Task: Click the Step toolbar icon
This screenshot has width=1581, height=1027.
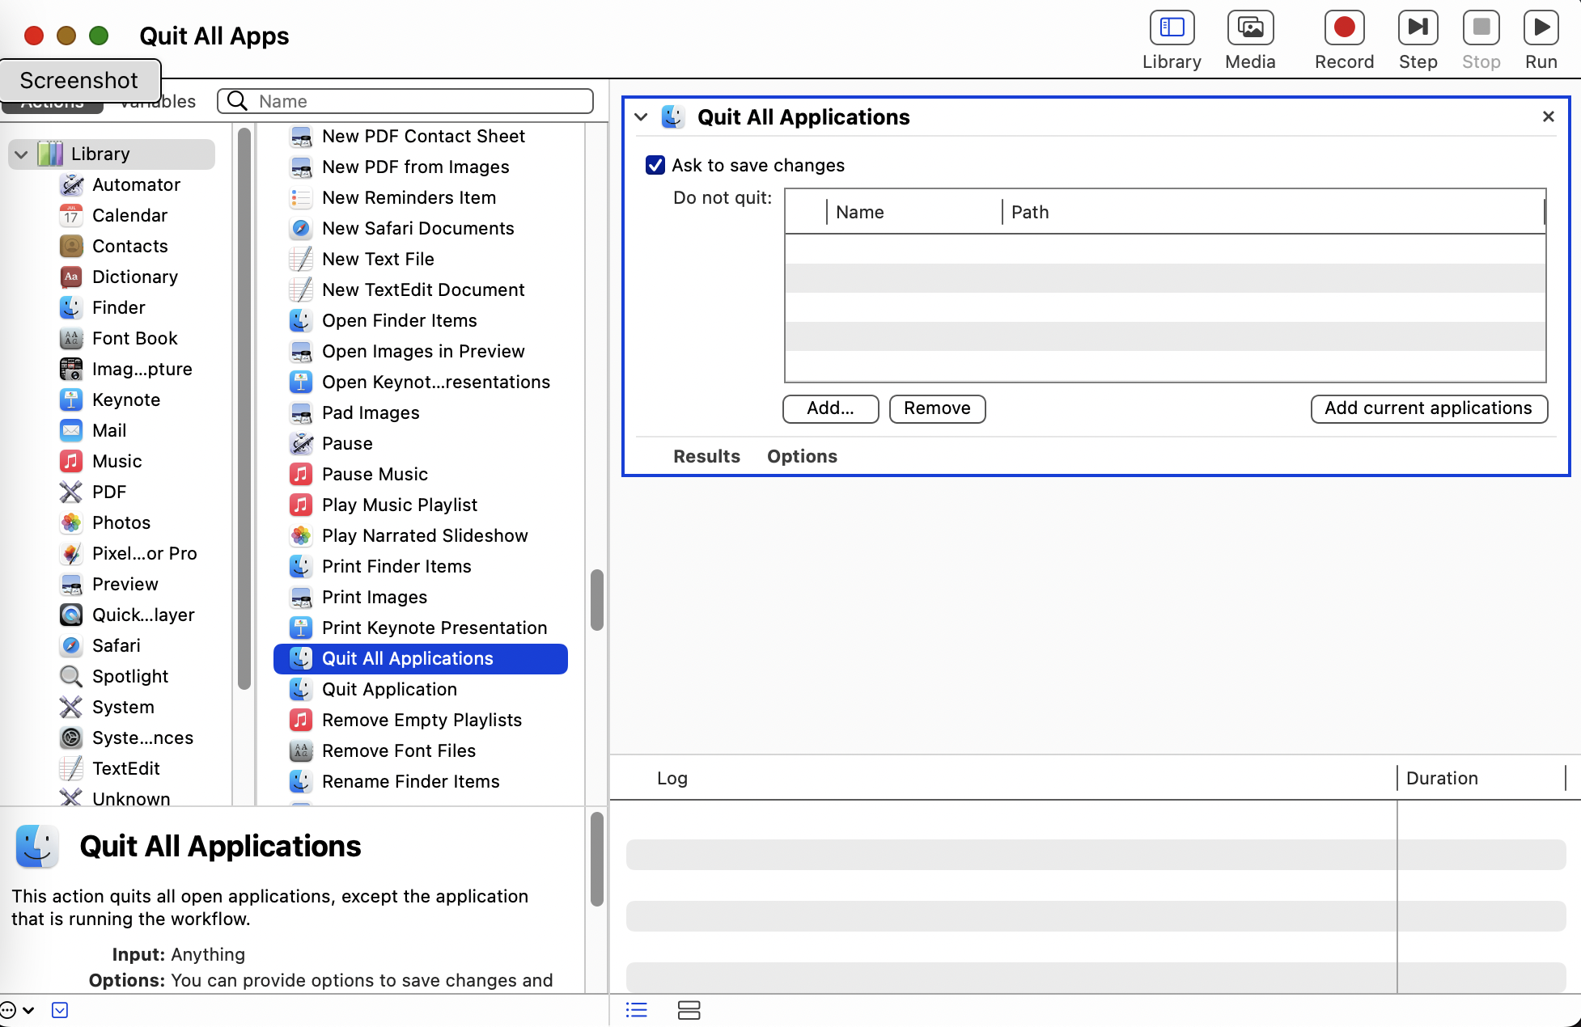Action: click(x=1418, y=28)
